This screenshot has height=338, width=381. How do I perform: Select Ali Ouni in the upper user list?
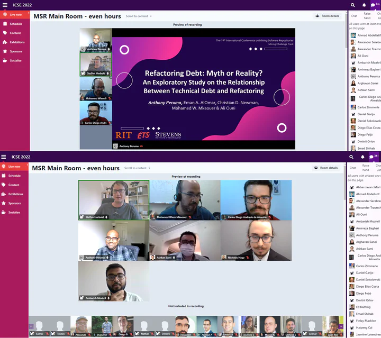point(362,56)
